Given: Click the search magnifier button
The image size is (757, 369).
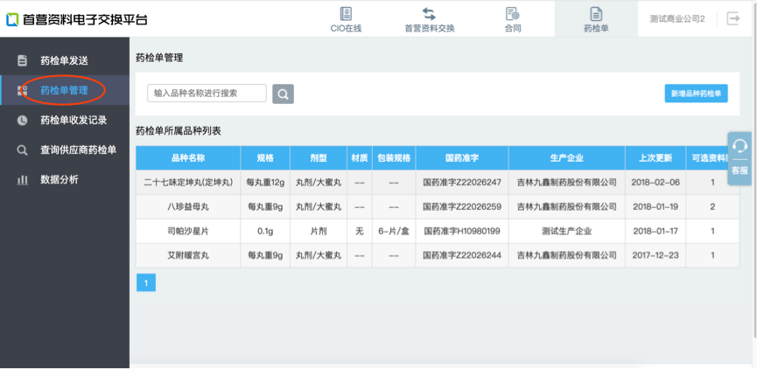Looking at the screenshot, I should 283,94.
